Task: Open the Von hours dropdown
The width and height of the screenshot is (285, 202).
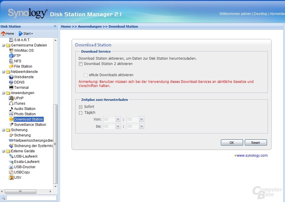Action: click(x=118, y=119)
